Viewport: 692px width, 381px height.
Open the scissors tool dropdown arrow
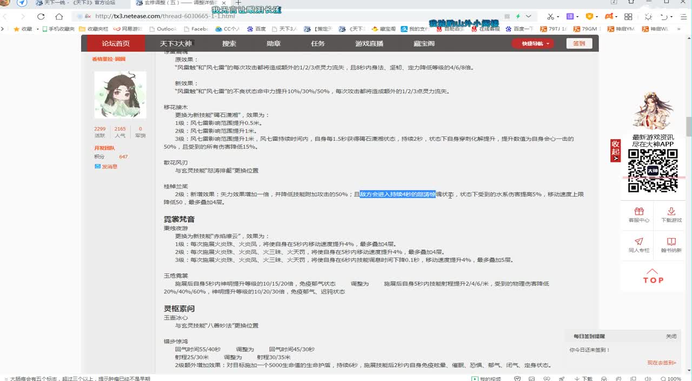coord(558,16)
